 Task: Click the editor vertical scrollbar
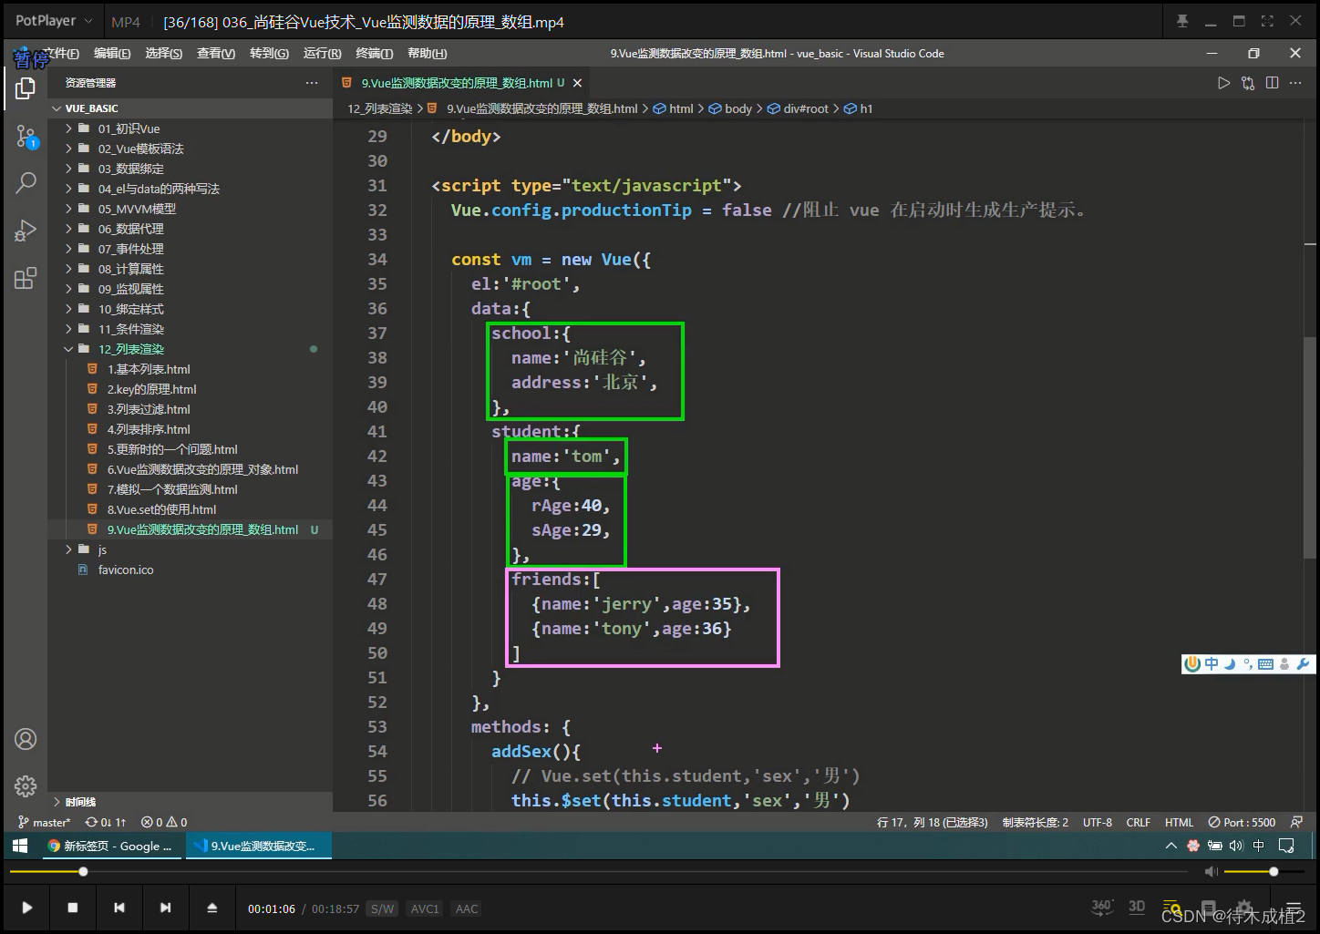point(1310,446)
